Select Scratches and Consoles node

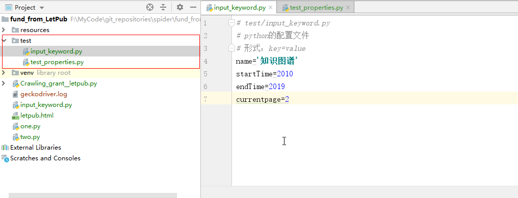[45, 158]
